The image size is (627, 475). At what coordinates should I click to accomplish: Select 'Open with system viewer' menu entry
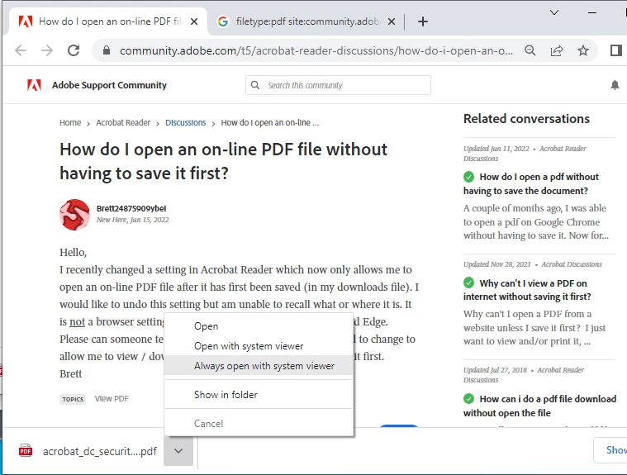[259, 346]
